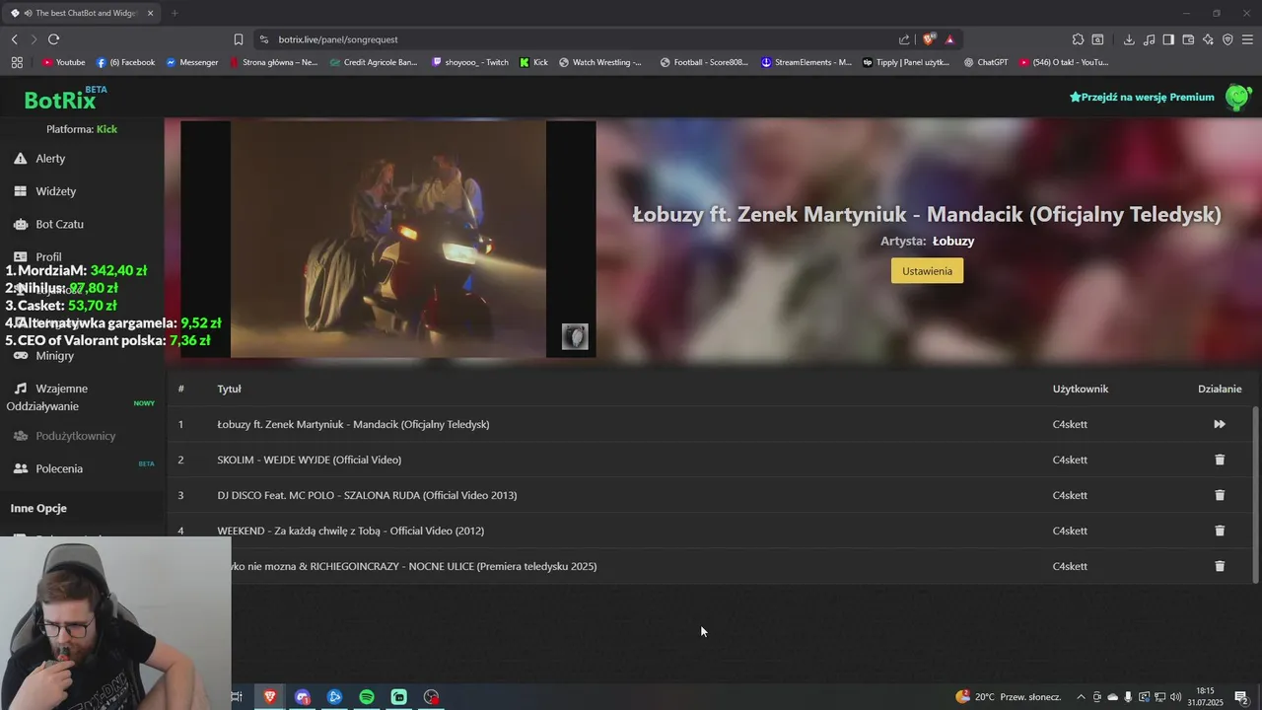Image resolution: width=1262 pixels, height=710 pixels.
Task: Delete SKOLIM - WEJDE WYJDE from queue
Action: pos(1220,460)
